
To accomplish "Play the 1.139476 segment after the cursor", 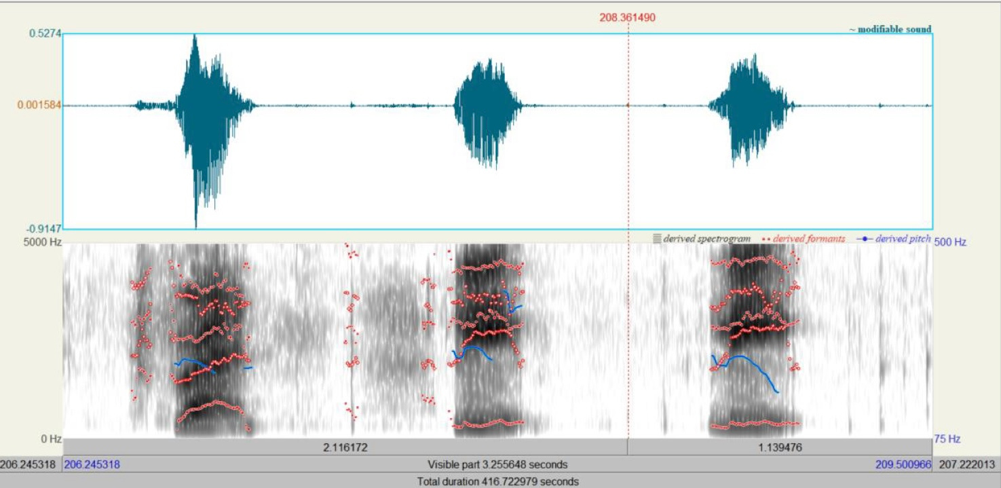I will click(x=779, y=448).
